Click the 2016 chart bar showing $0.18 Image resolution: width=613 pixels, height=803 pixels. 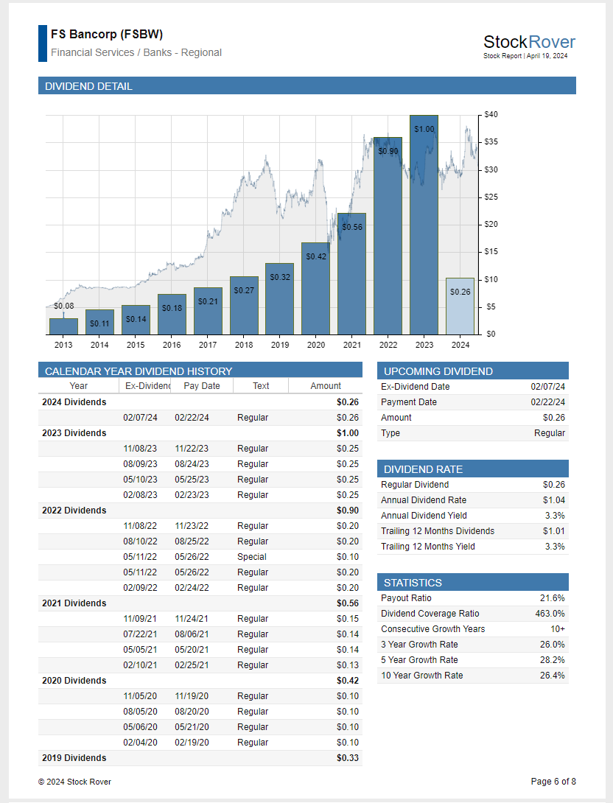click(x=172, y=315)
